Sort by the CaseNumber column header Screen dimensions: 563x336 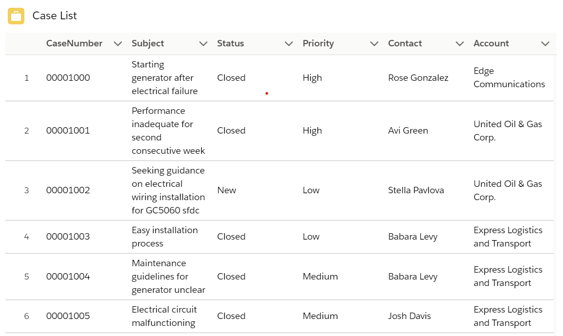coord(74,44)
